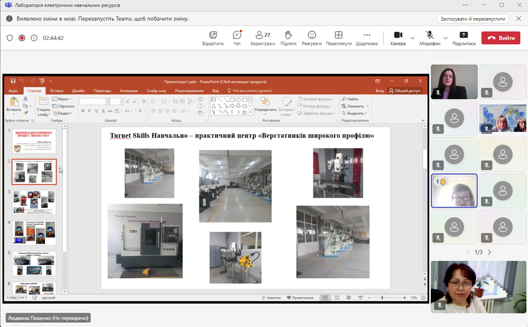Open the Переглянути view menu
The image size is (528, 327).
[338, 35]
